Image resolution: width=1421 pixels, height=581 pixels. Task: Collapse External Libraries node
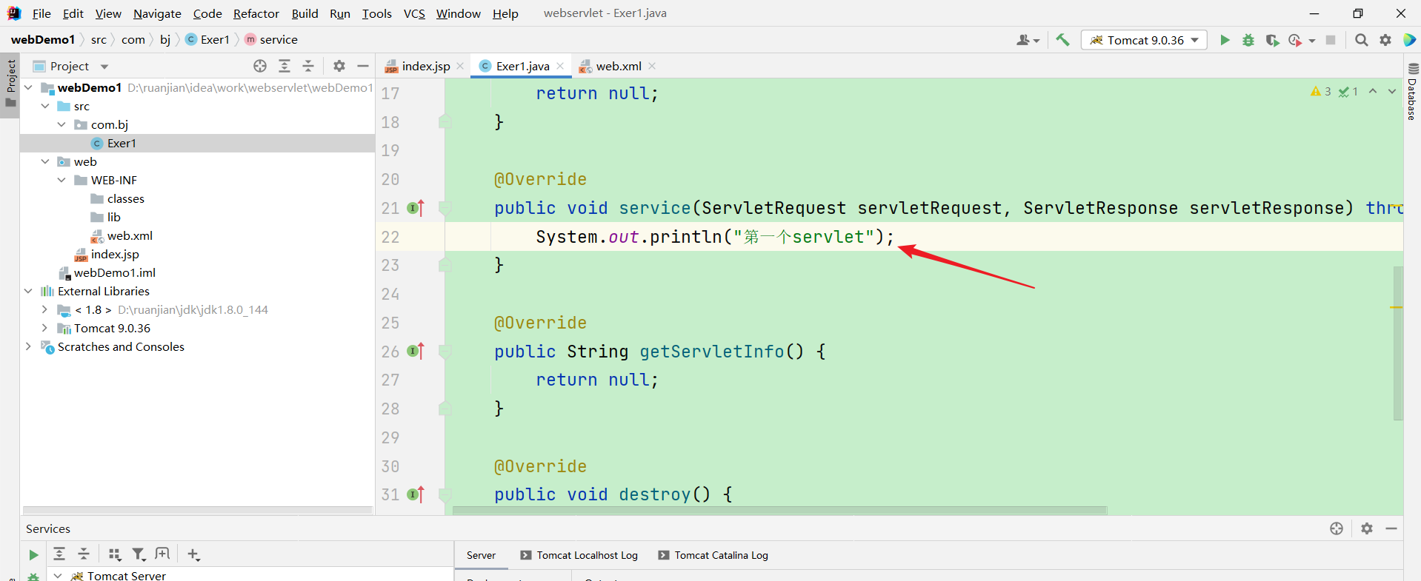[x=28, y=291]
